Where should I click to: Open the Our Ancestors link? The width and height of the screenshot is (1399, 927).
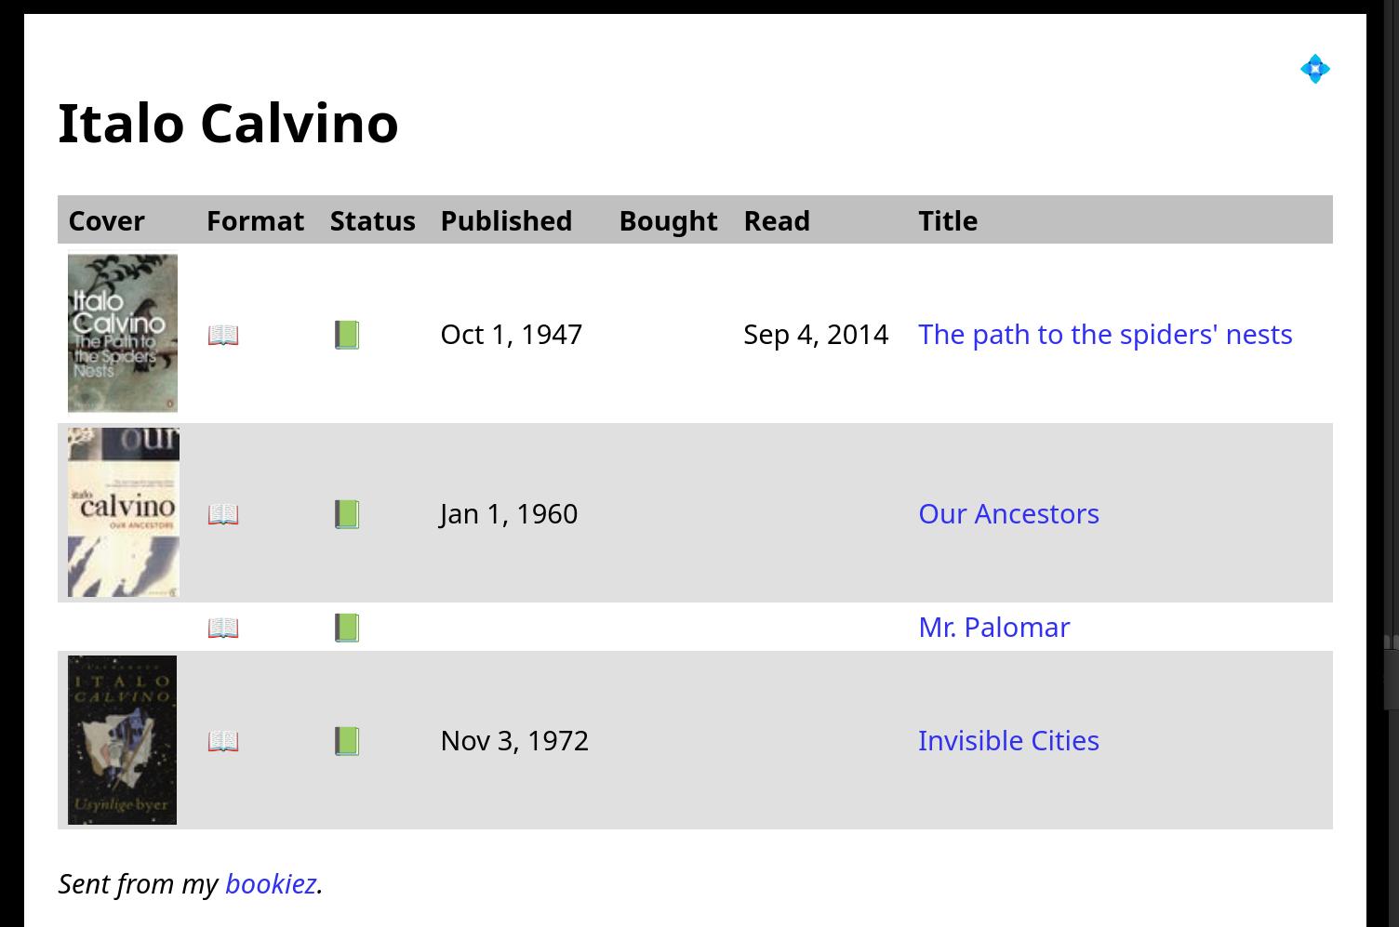tap(1008, 513)
